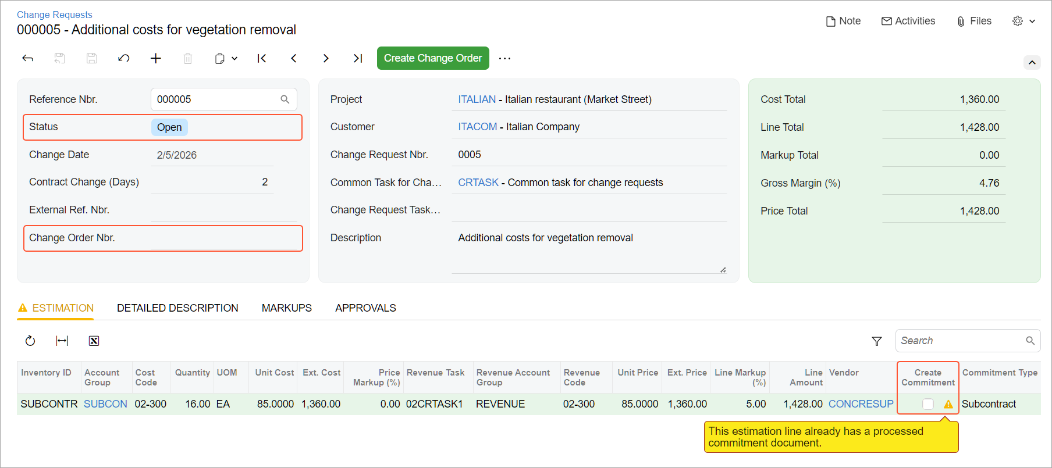Go to the last record
This screenshot has width=1052, height=468.
click(x=358, y=58)
